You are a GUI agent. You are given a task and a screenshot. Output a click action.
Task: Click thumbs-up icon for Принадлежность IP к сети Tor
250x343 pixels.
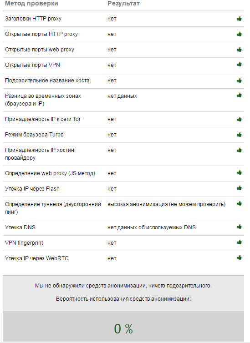coord(239,119)
